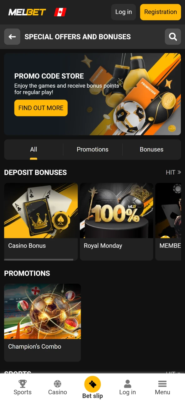Click the deposit bonuses horizontal scrollbar
The image size is (185, 402).
click(39, 260)
